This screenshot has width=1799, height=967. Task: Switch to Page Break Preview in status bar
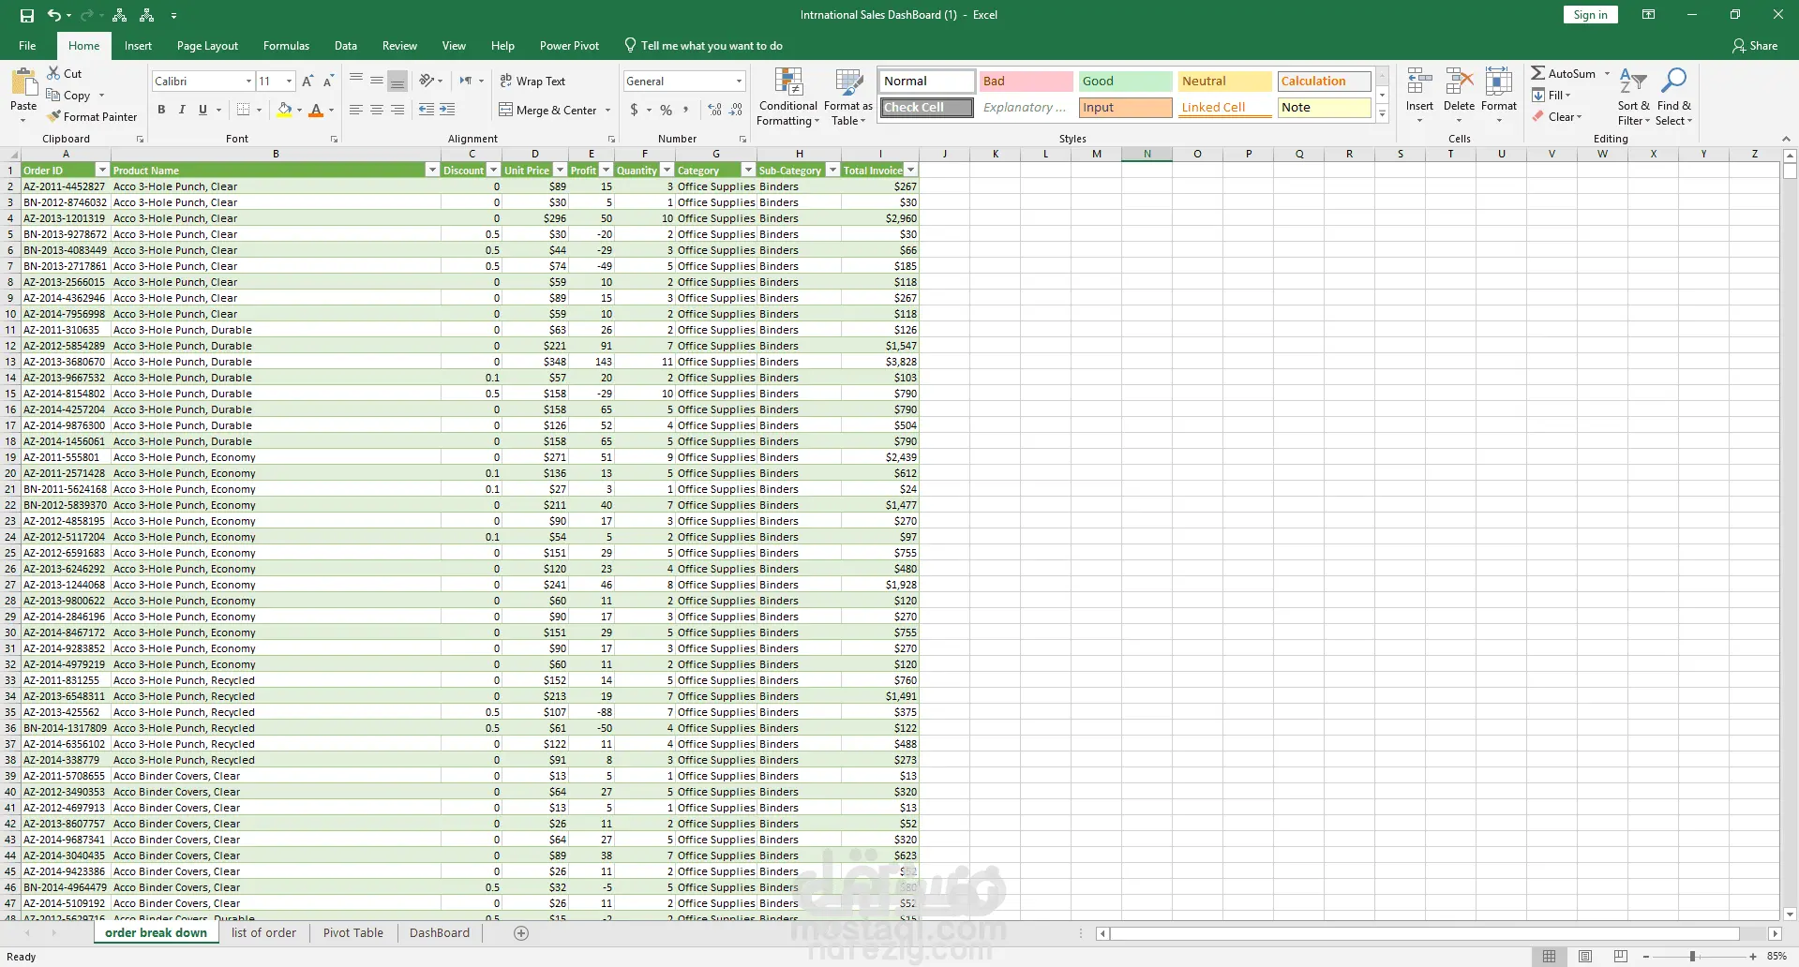click(1621, 956)
